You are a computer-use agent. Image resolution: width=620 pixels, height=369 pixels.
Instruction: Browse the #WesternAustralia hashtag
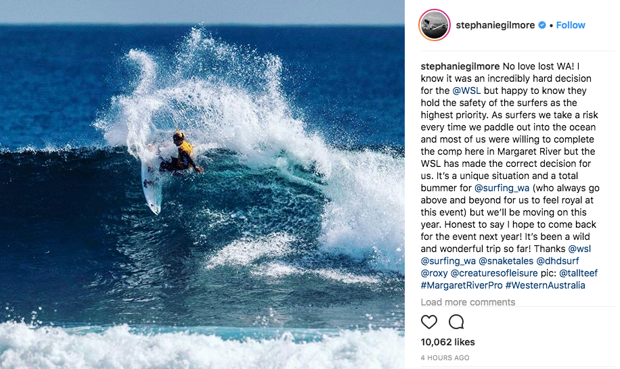click(x=546, y=285)
